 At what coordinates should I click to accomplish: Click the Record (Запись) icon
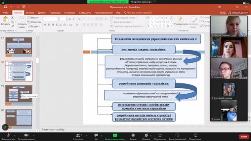[133, 135]
